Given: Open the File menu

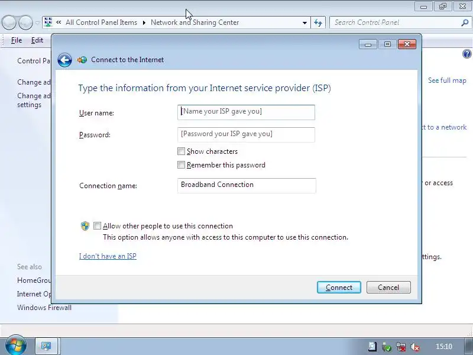Looking at the screenshot, I should [x=17, y=40].
